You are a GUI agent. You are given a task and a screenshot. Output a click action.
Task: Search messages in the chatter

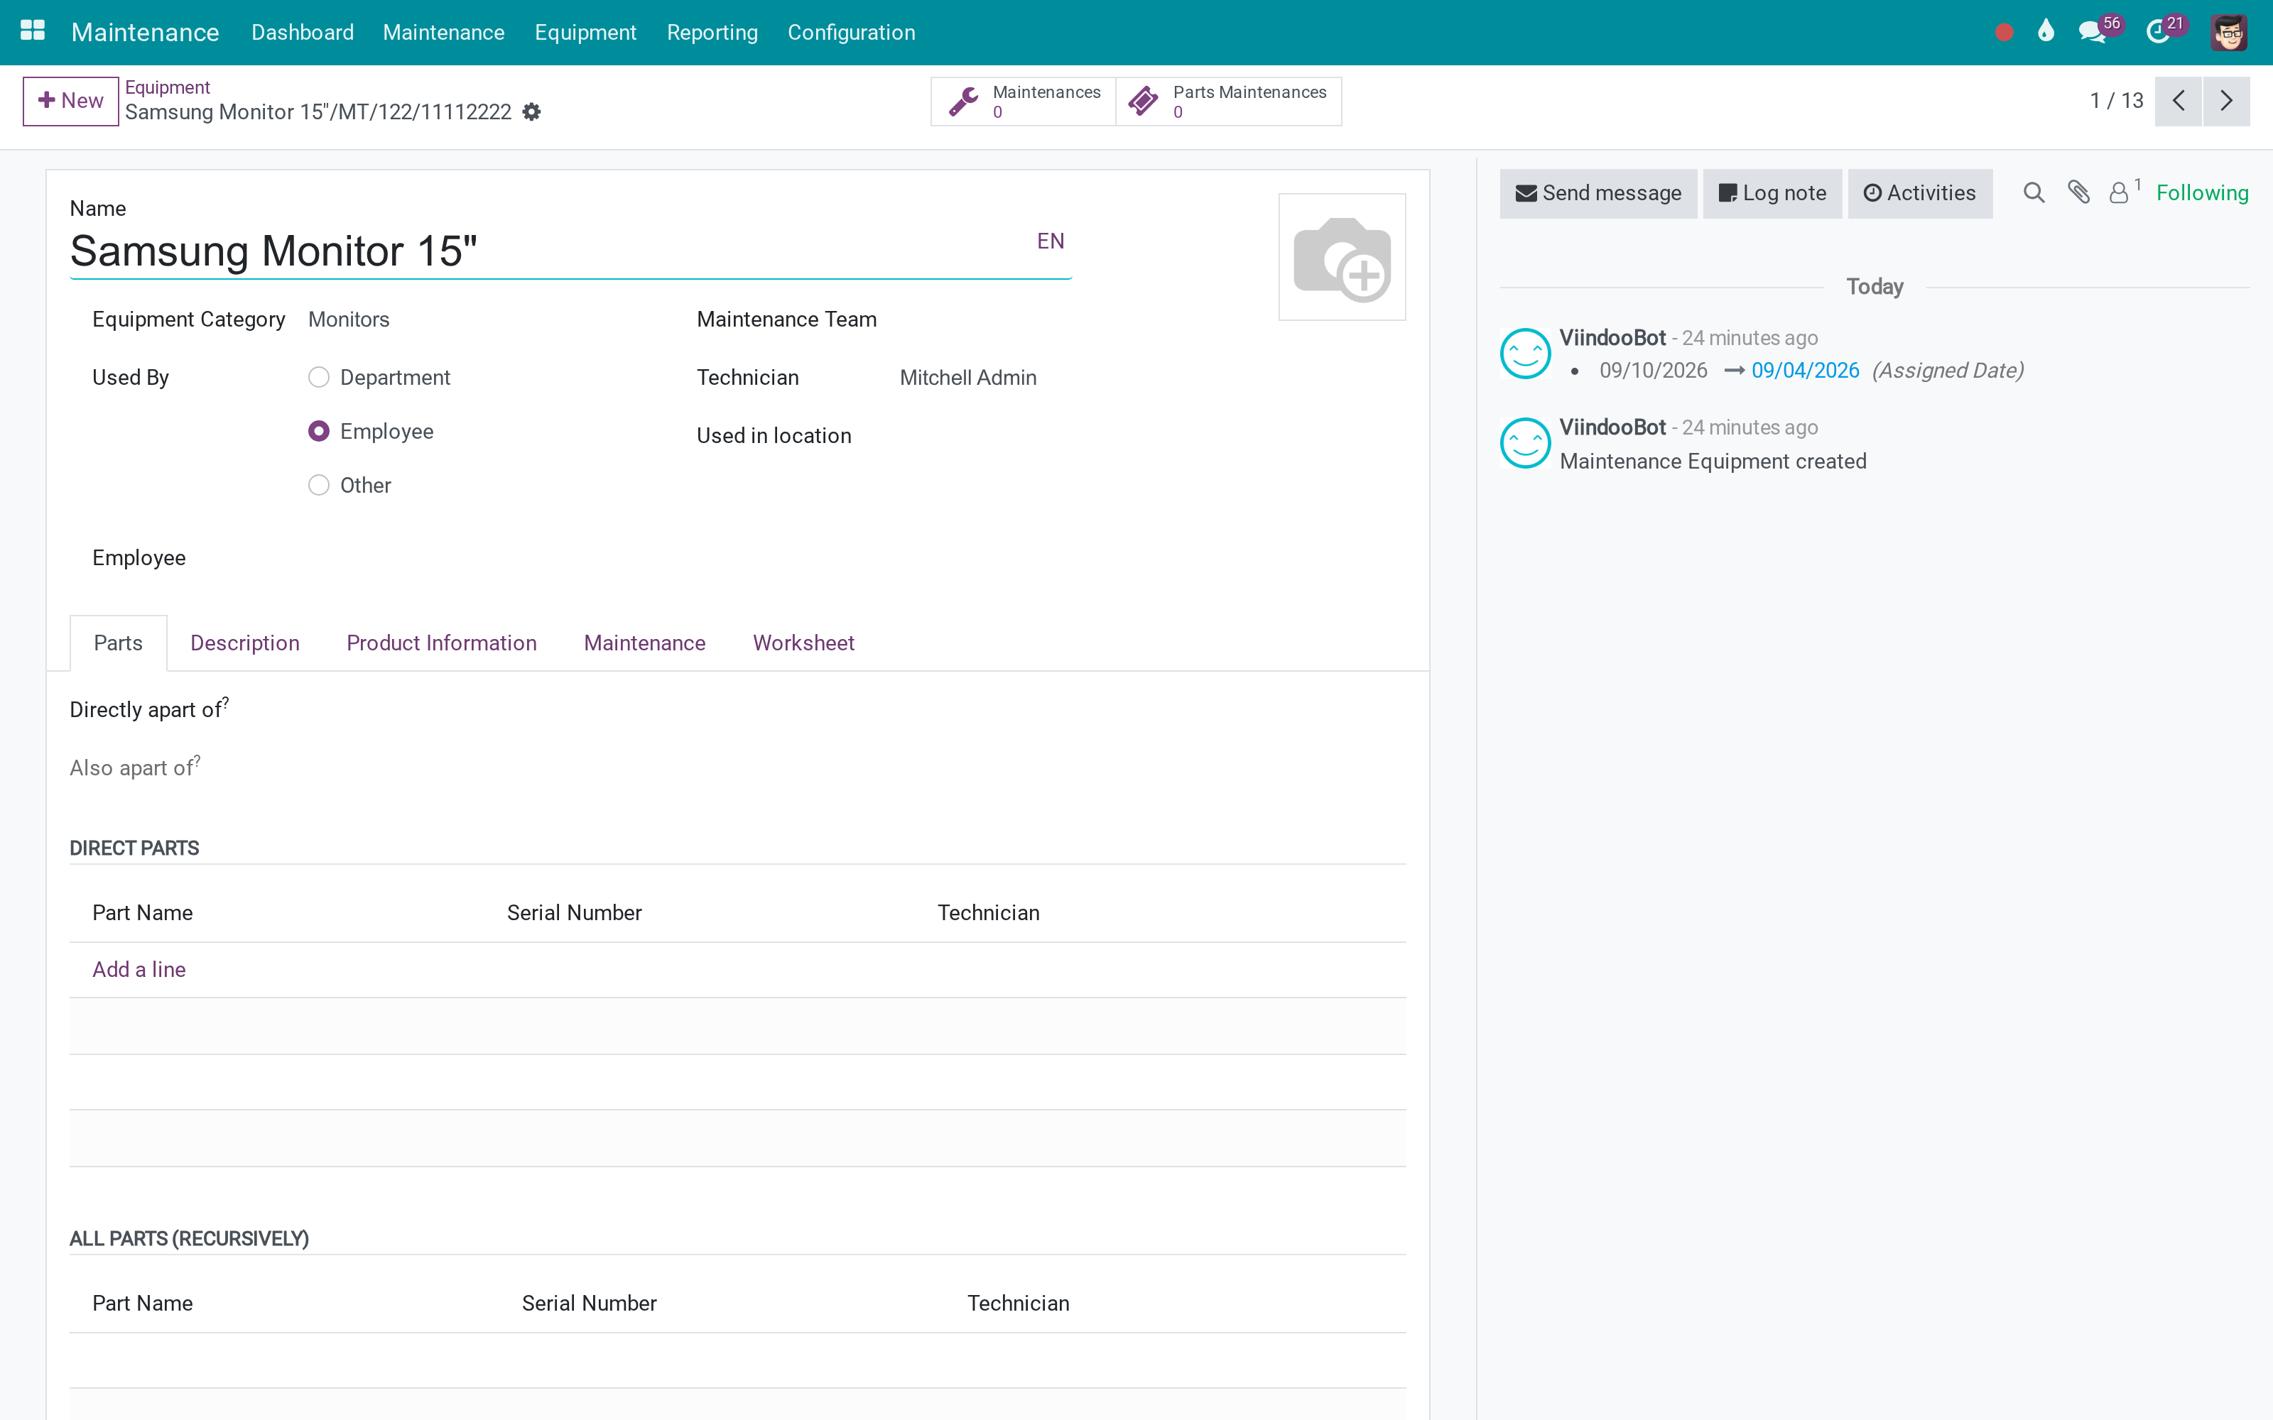(2034, 192)
